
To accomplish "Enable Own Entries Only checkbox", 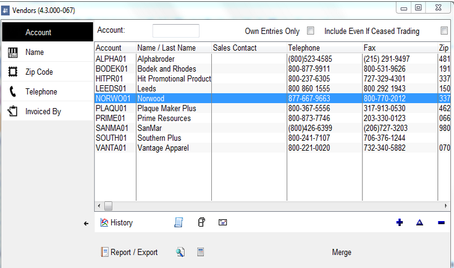I will click(310, 31).
